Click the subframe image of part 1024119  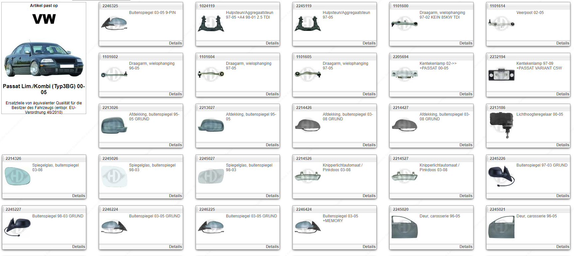point(211,24)
